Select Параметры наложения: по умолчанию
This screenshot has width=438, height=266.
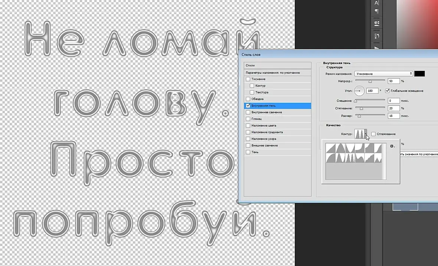[277, 73]
